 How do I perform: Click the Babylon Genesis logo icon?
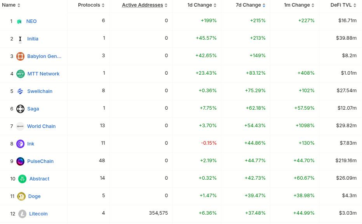tap(20, 56)
